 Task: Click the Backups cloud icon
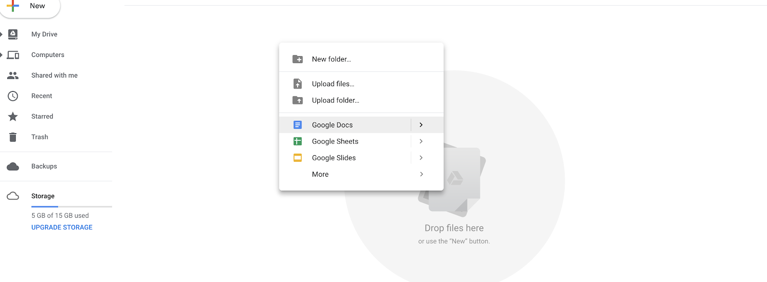click(x=13, y=167)
